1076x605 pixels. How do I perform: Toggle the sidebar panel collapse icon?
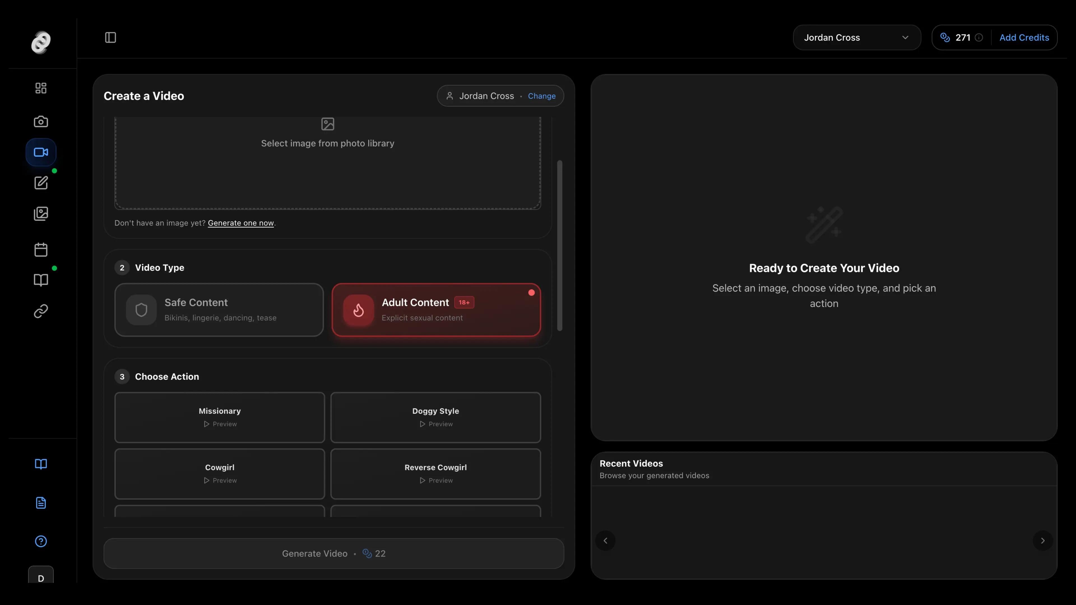111,38
